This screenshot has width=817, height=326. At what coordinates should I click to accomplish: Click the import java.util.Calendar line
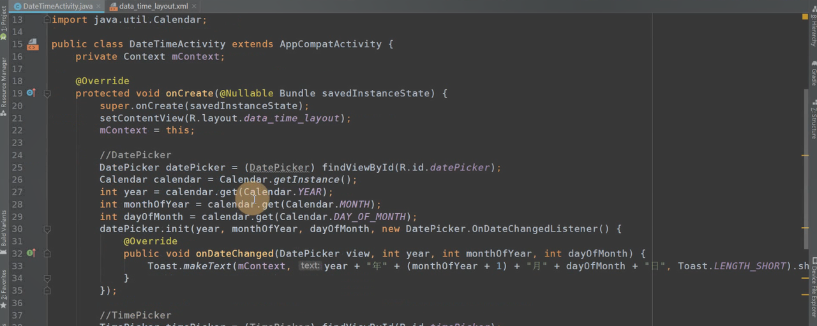click(130, 20)
